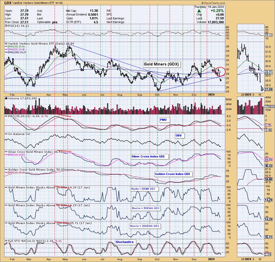Click the 50.00 Golden Cross value tag

pos(268,179)
